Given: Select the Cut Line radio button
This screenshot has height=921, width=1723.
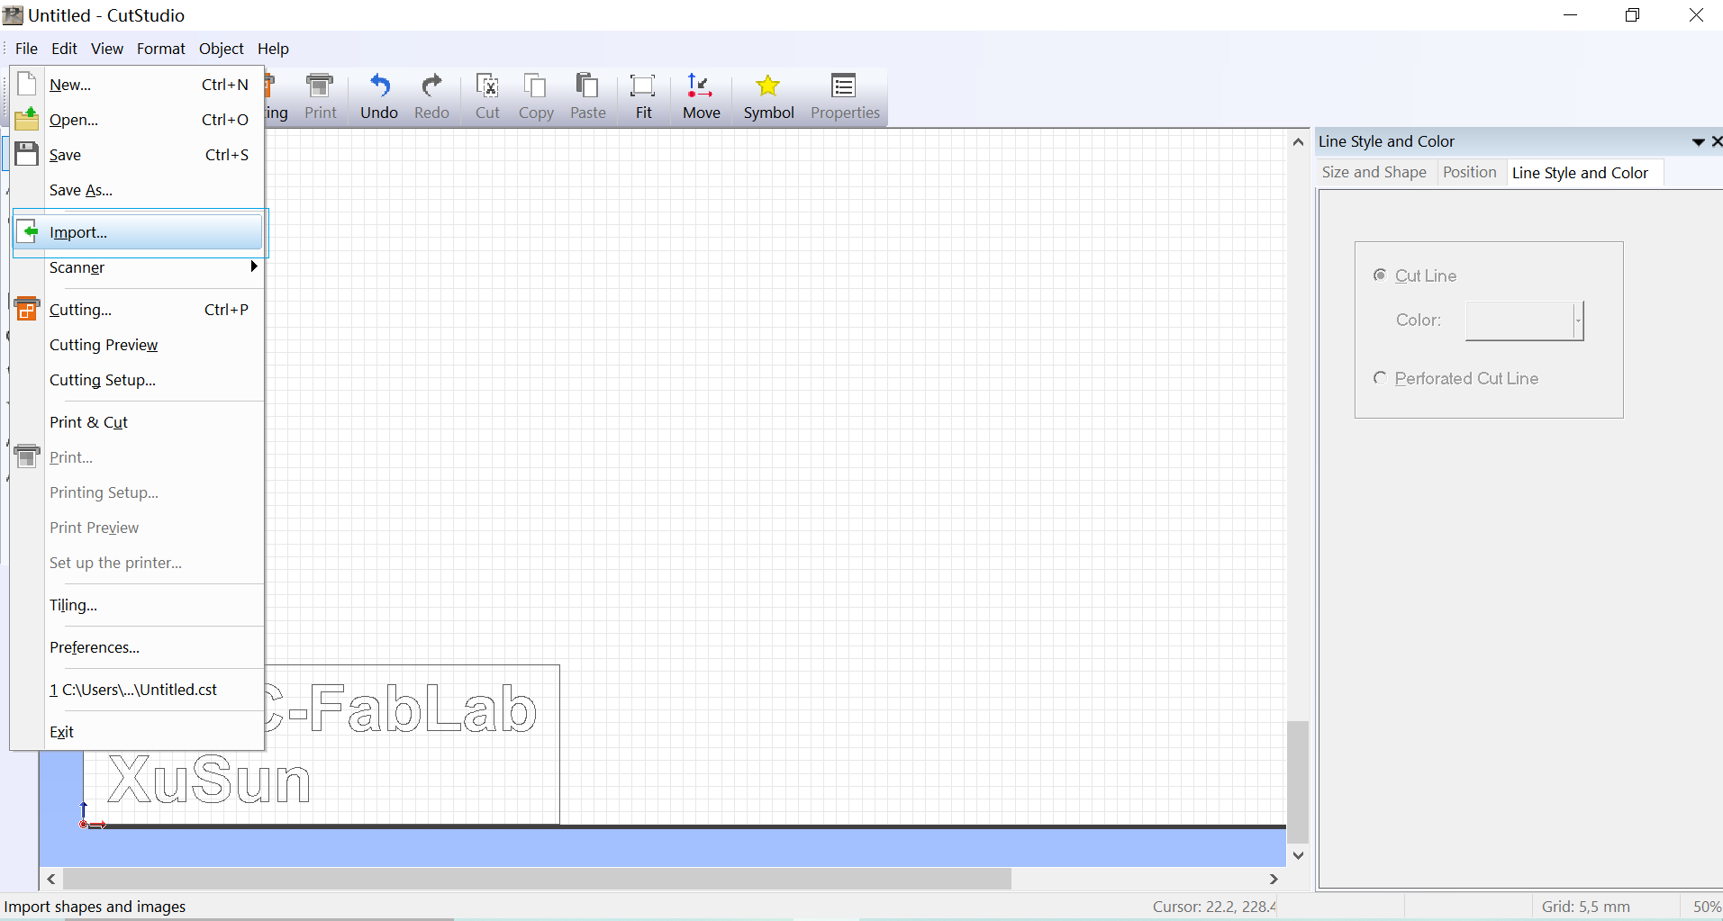Looking at the screenshot, I should (1380, 275).
